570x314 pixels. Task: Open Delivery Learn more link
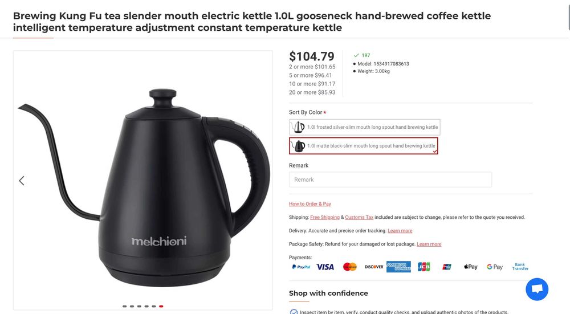(x=400, y=231)
